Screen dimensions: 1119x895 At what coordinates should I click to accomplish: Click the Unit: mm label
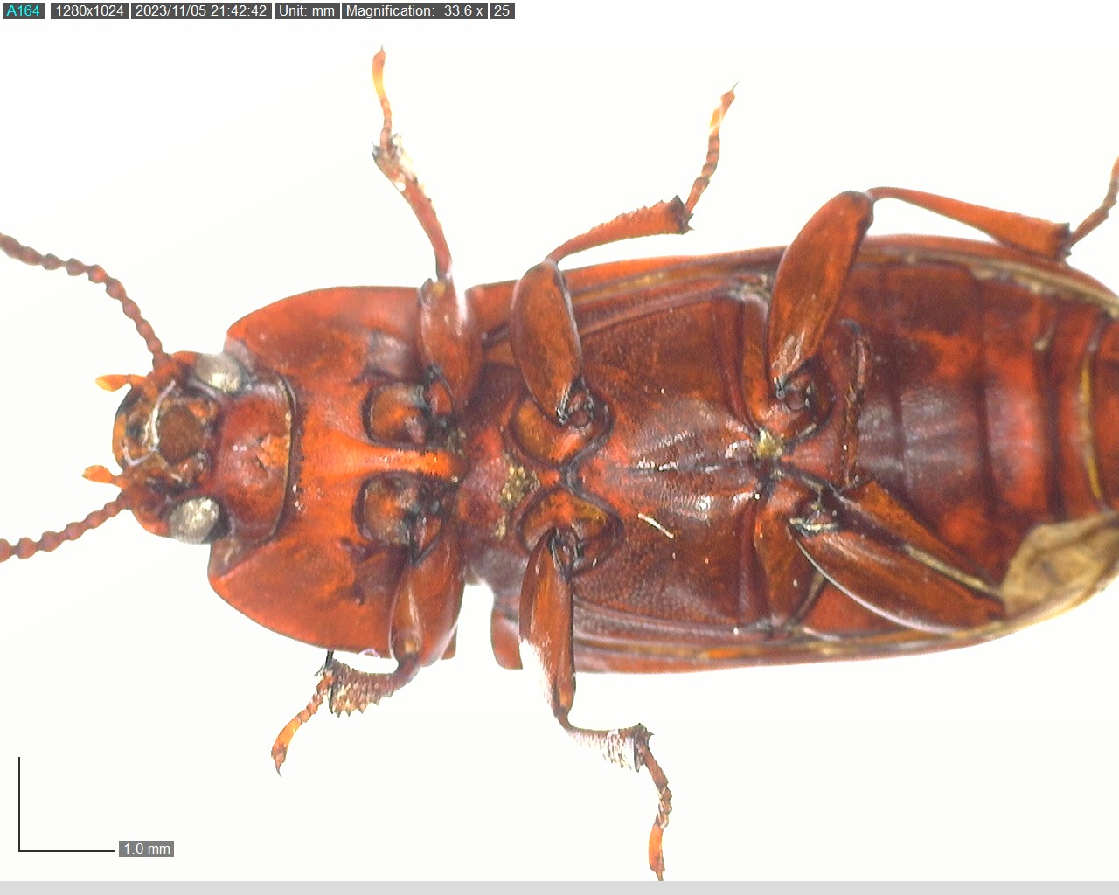pyautogui.click(x=307, y=11)
